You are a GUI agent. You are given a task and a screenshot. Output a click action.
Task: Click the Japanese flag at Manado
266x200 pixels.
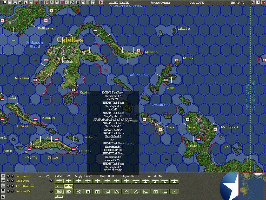[139, 50]
